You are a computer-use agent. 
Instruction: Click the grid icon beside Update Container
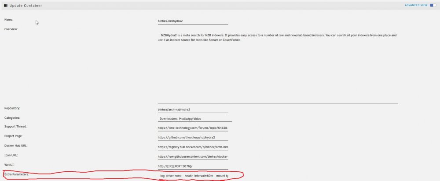click(6, 5)
